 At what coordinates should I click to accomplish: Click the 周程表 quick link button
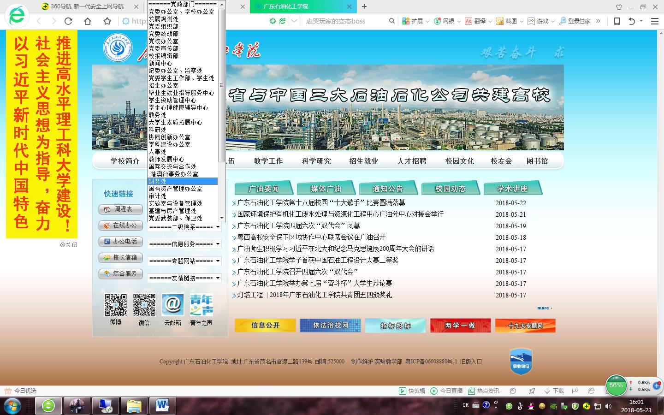coord(121,209)
